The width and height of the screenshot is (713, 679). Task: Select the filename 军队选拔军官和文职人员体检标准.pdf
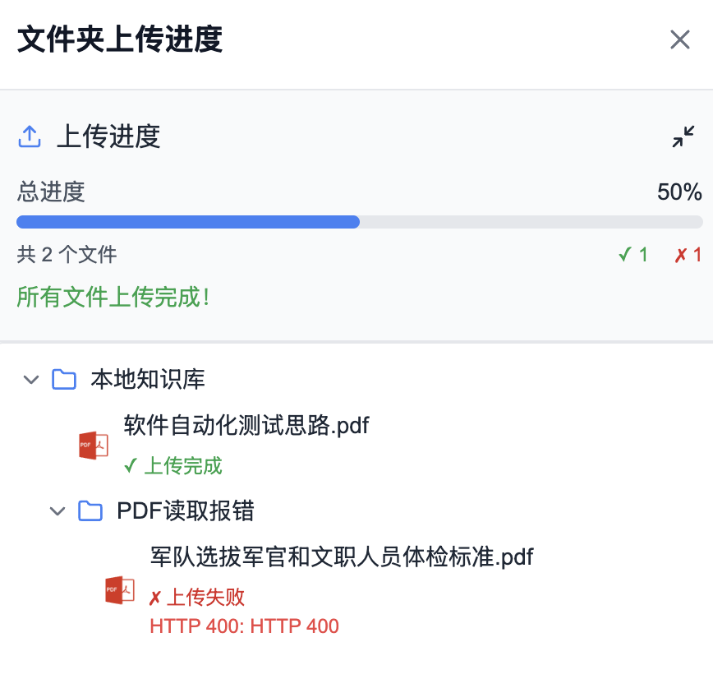341,557
